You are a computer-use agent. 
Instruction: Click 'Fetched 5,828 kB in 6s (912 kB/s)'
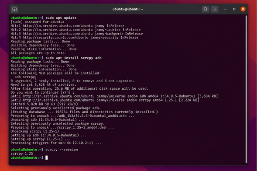click(44, 104)
